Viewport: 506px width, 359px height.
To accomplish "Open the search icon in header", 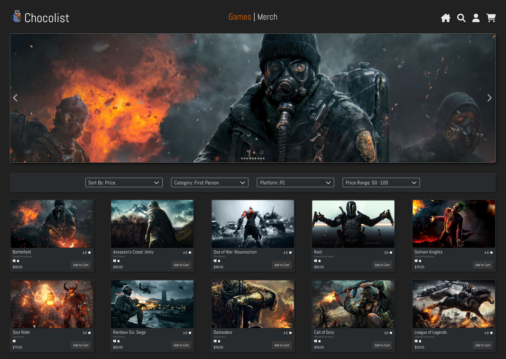I will point(461,18).
